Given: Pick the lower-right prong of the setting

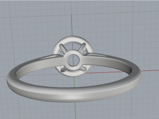Looking at the screenshot, I should (x=83, y=69).
